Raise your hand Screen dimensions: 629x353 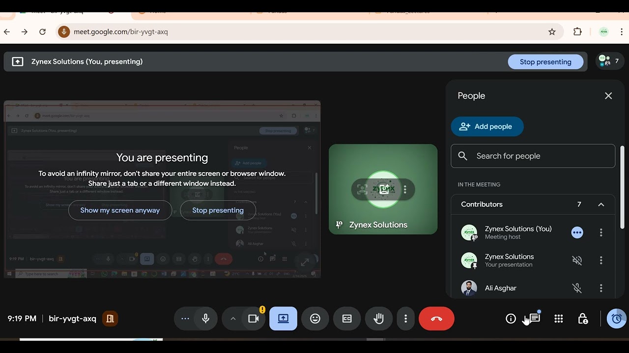(x=378, y=319)
